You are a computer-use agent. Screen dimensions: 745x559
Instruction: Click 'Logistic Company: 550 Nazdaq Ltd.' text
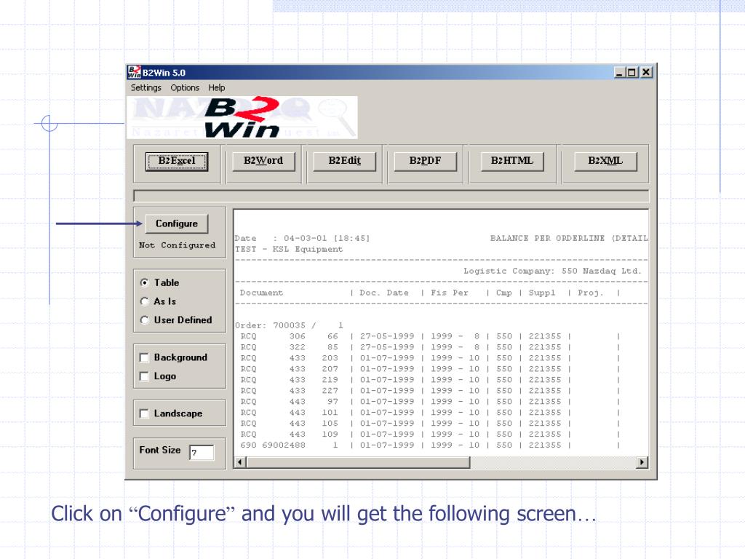[553, 271]
